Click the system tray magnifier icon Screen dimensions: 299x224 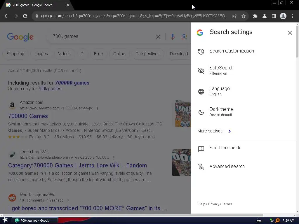coord(277,220)
